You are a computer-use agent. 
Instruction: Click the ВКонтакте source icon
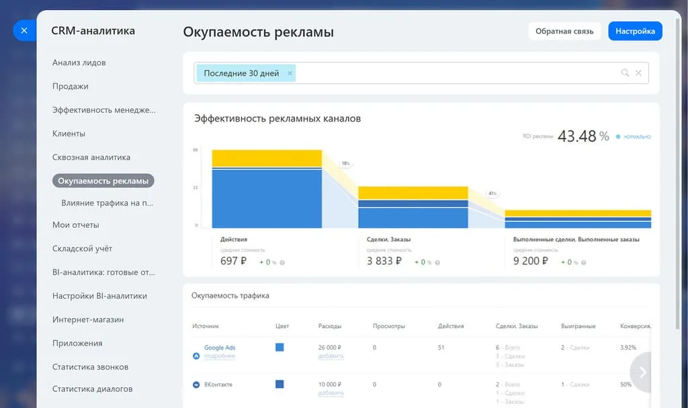[x=198, y=386]
